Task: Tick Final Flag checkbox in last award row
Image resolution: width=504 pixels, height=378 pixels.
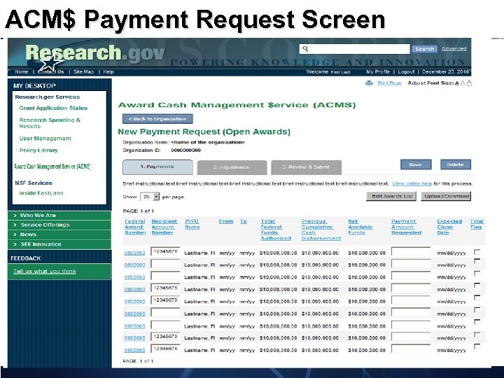Action: click(477, 346)
